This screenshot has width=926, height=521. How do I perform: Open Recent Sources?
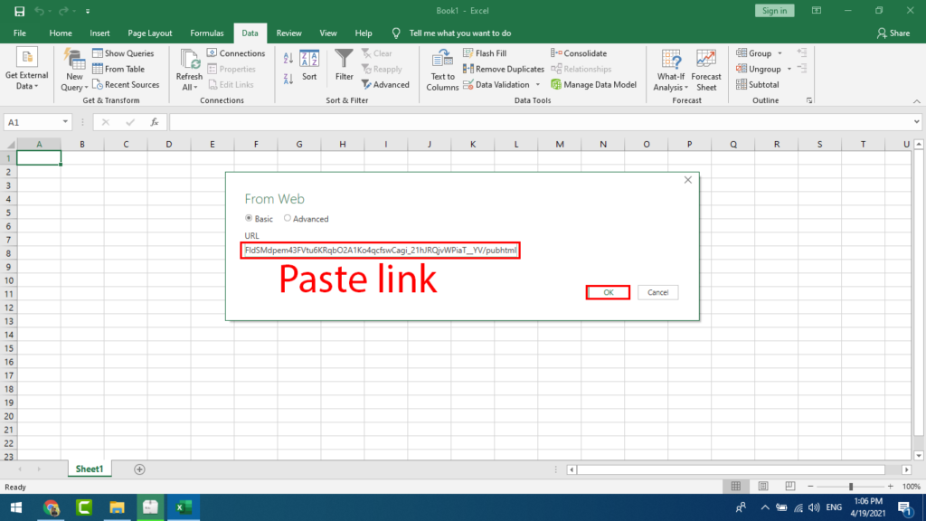(x=126, y=84)
